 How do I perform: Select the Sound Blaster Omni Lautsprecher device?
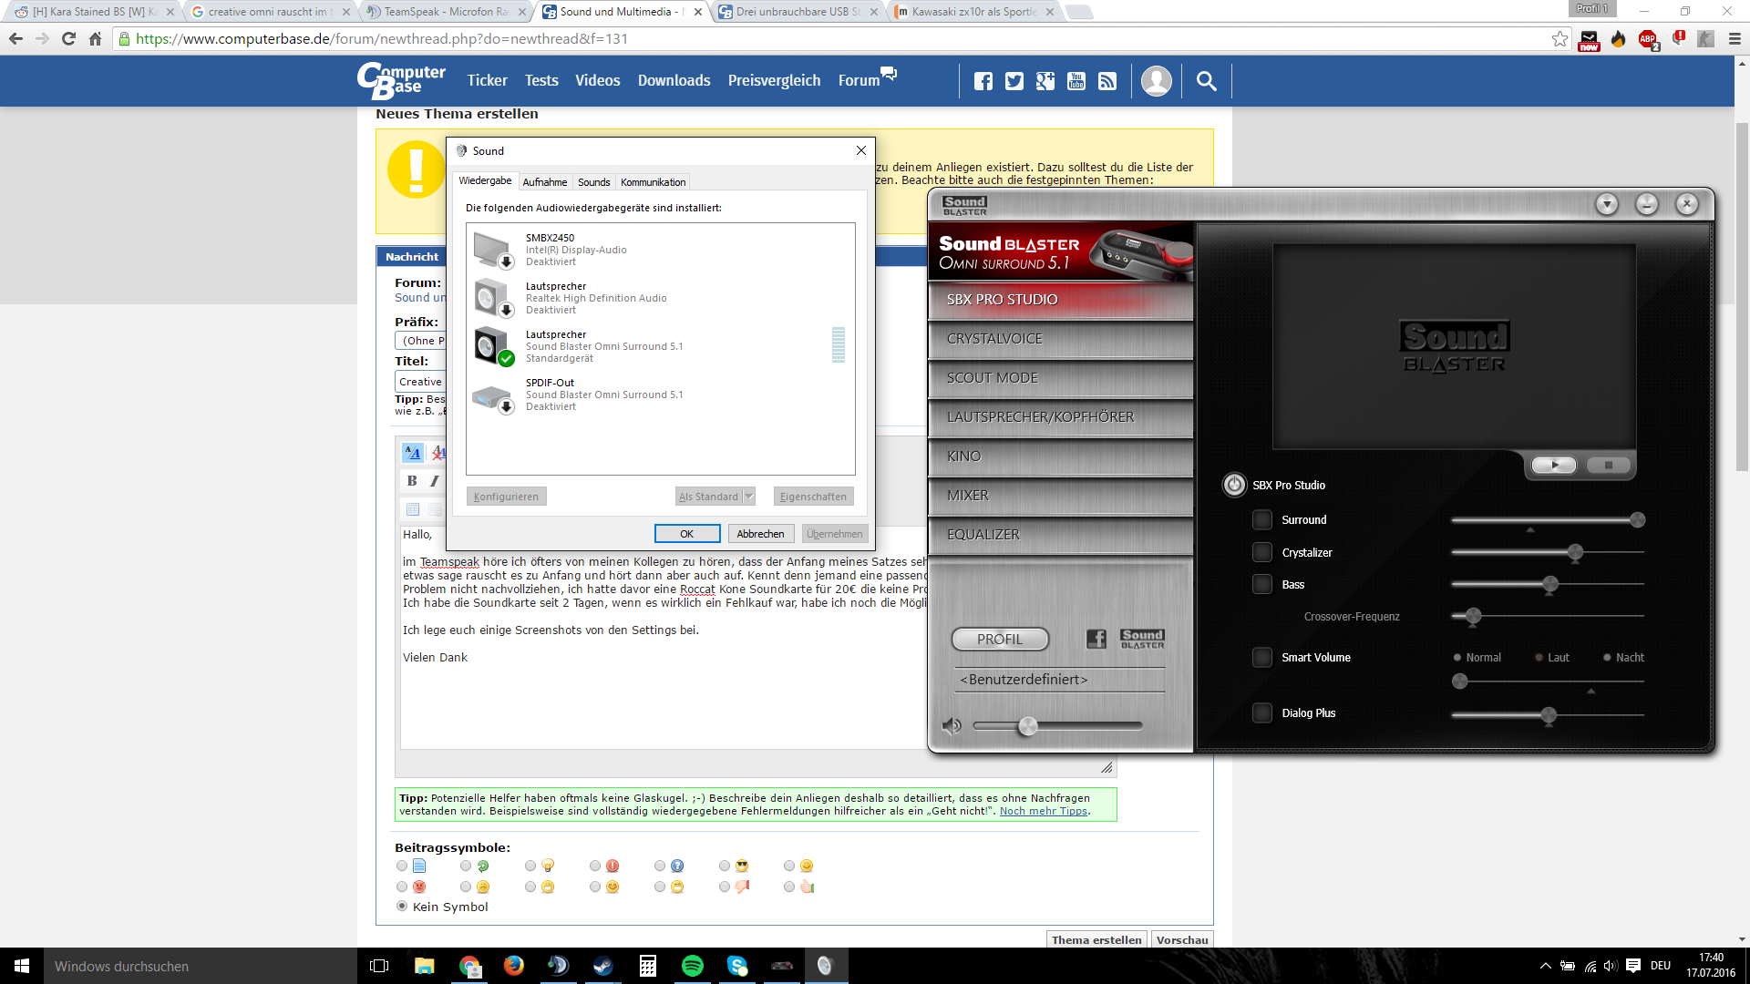click(x=660, y=346)
